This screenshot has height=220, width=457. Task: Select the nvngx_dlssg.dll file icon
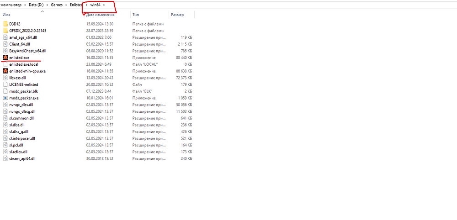point(5,111)
